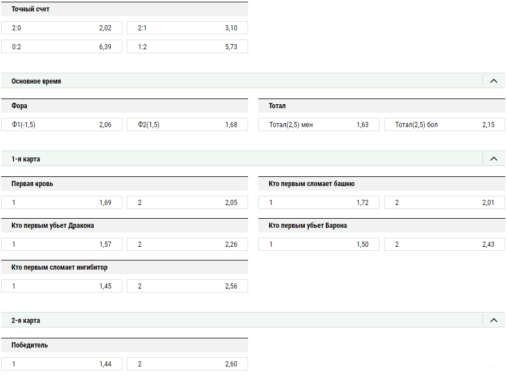Collapse the Основное время section chevron
This screenshot has height=375, width=507.
pos(493,81)
